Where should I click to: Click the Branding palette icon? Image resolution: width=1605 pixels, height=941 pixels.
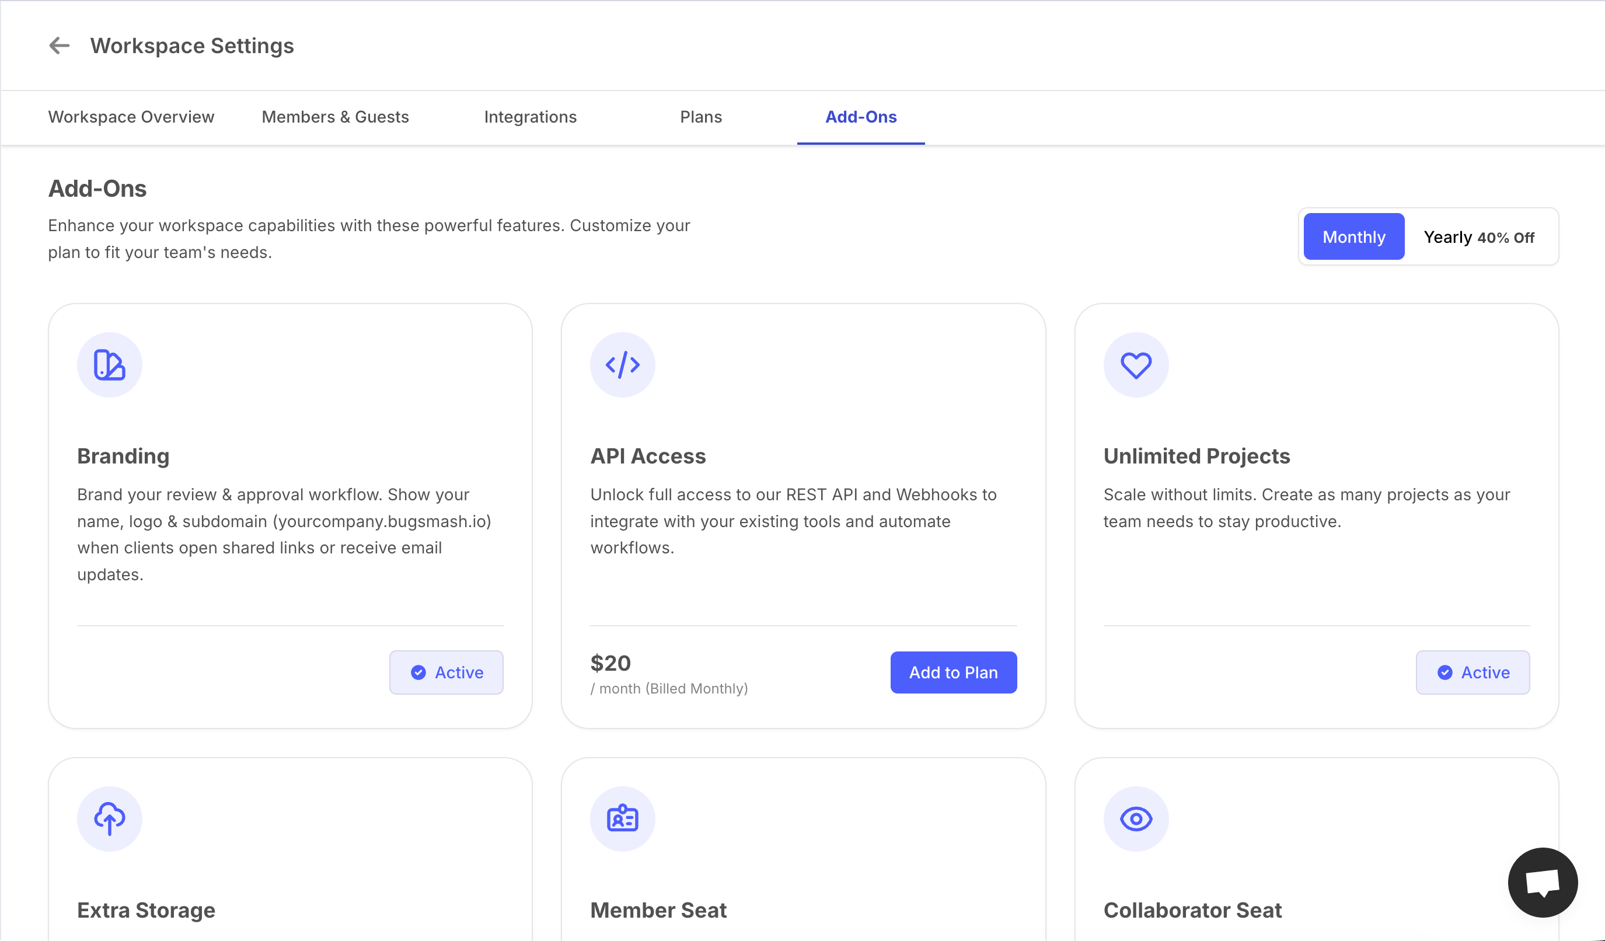(x=110, y=365)
